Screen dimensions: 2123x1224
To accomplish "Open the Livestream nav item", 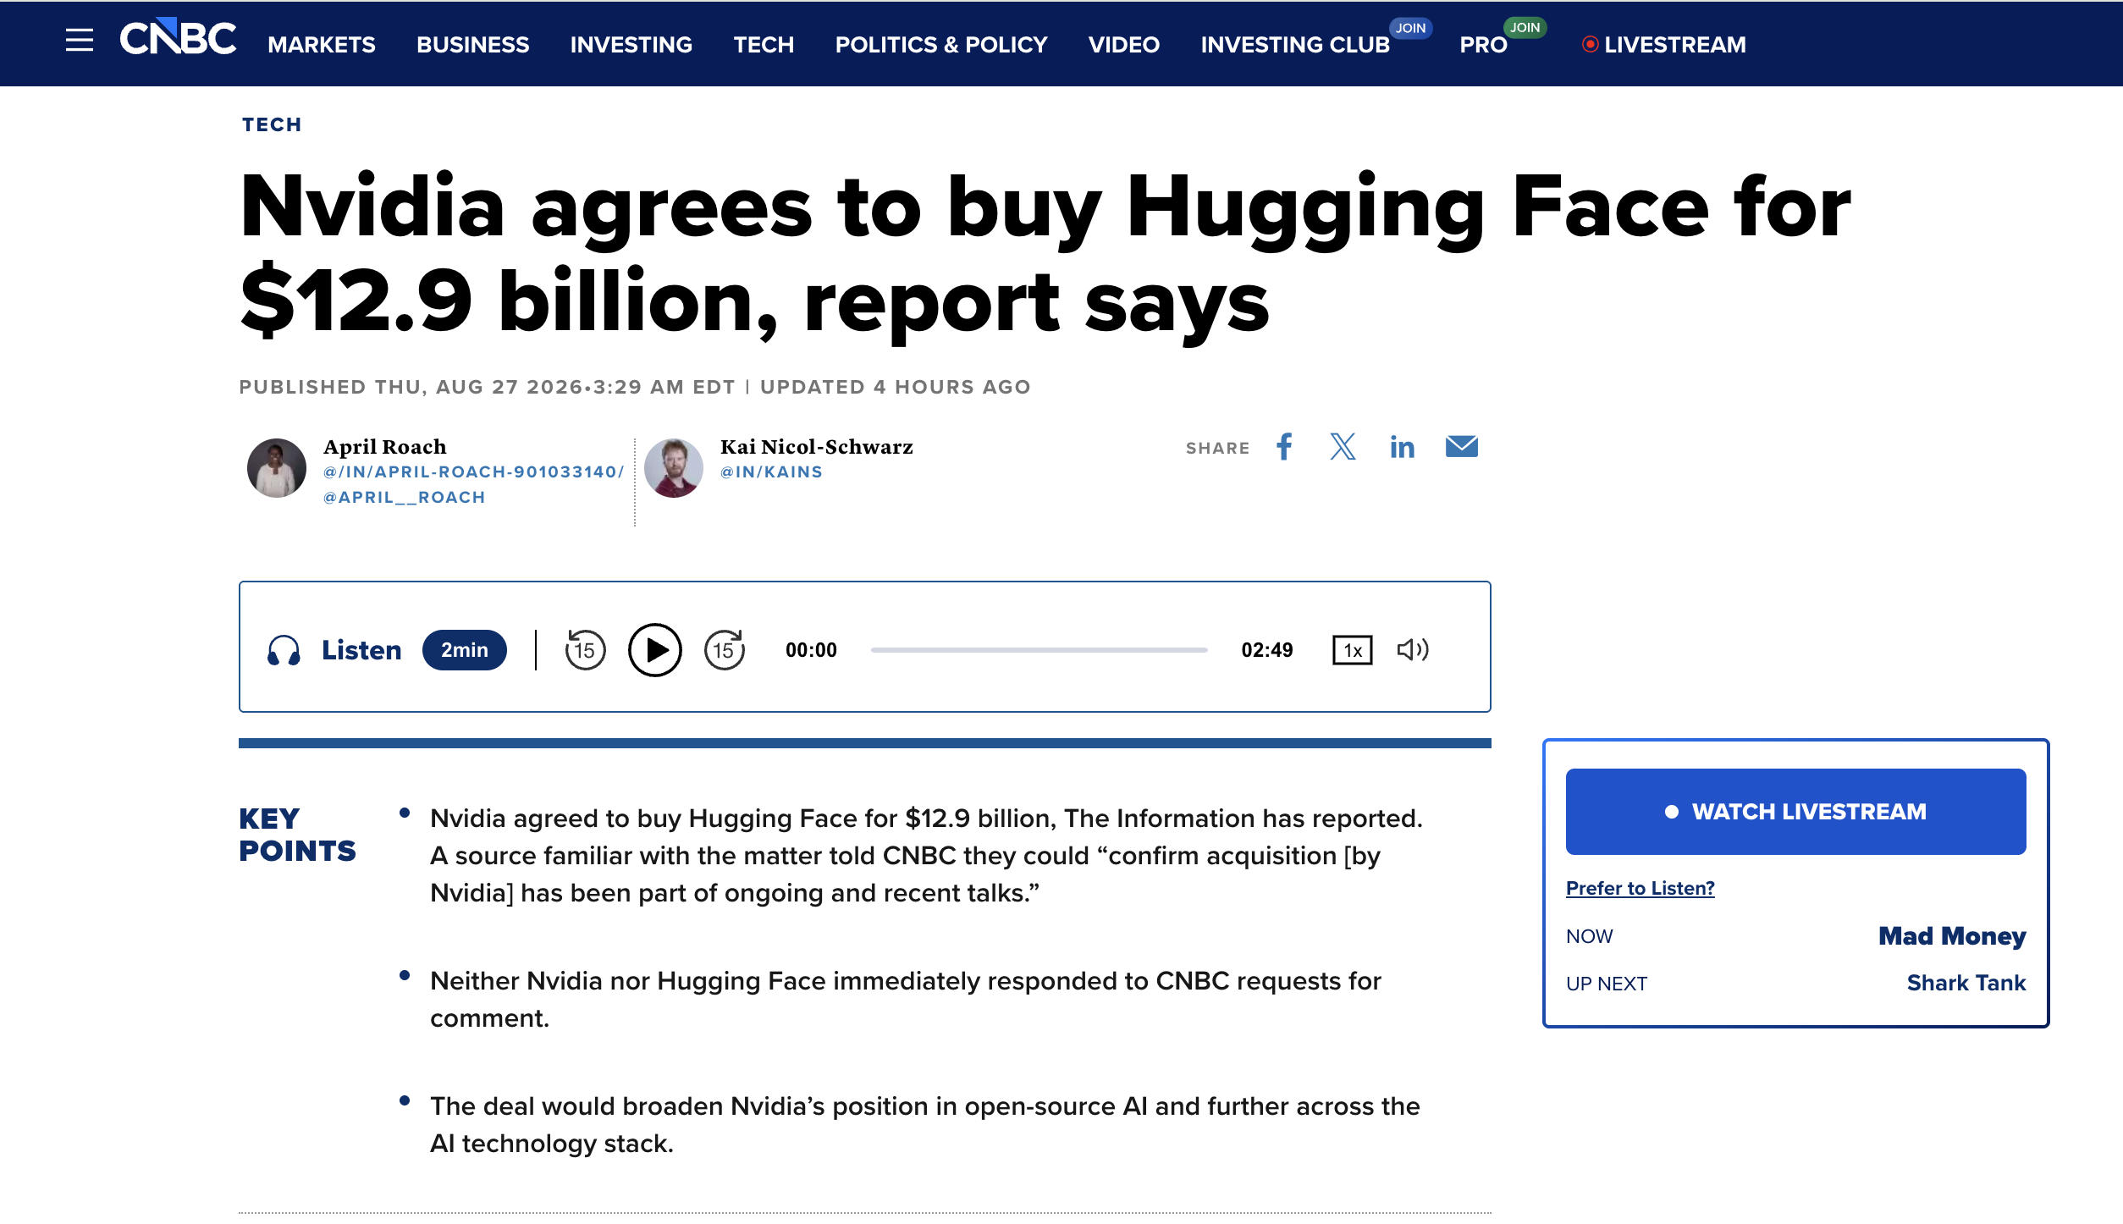I will [1664, 45].
